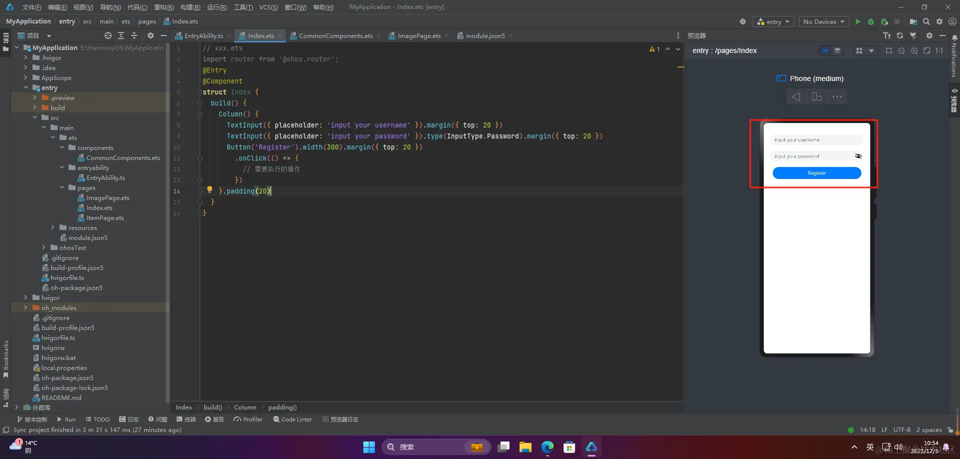The width and height of the screenshot is (960, 459).
Task: Toggle password visibility eye in preview
Action: coord(858,156)
